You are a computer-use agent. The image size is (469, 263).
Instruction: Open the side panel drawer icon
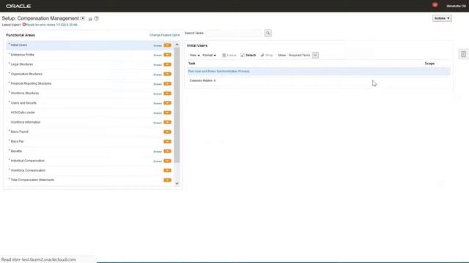(463, 54)
